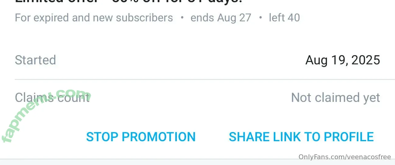Click the Not claimed yet status
The height and width of the screenshot is (165, 395).
click(x=336, y=98)
